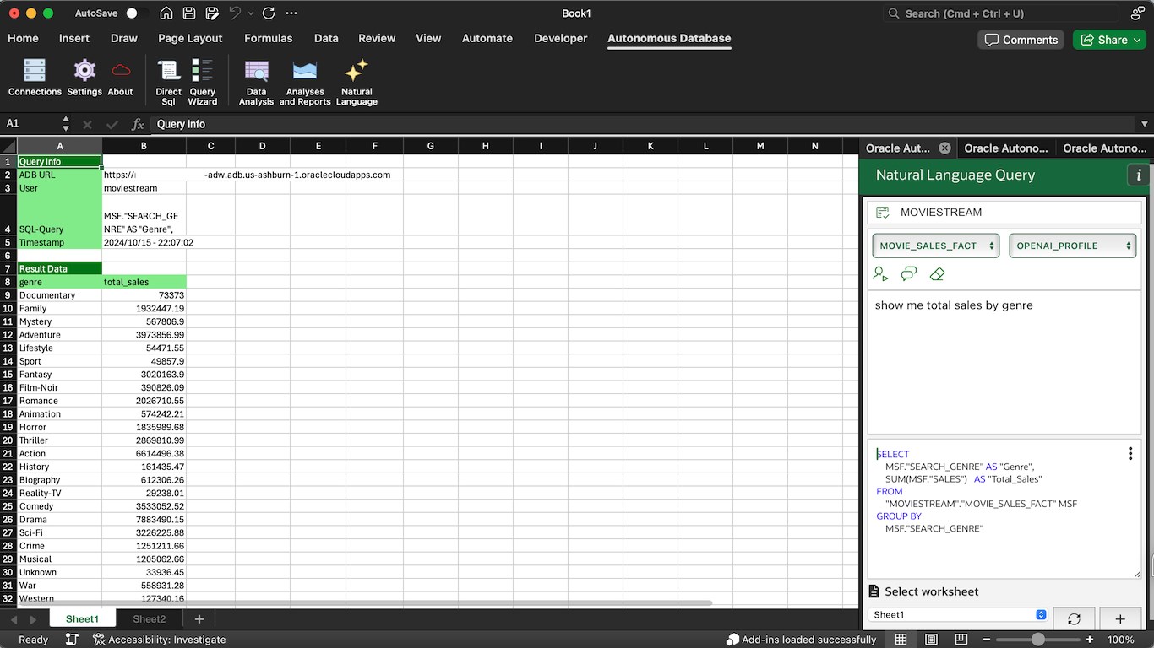Run the natural language query
The image size is (1154, 648).
click(x=881, y=273)
